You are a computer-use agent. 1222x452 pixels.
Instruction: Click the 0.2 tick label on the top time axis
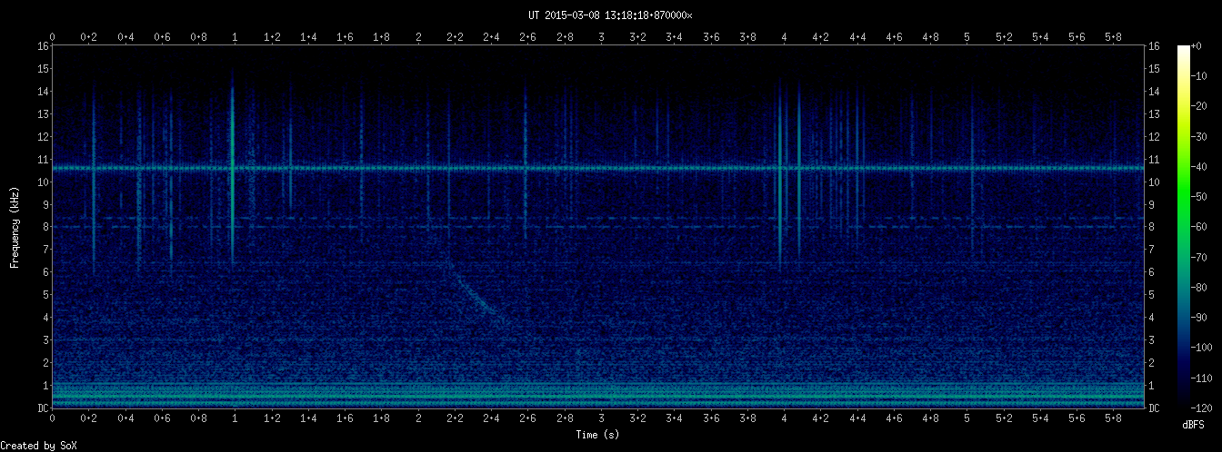pos(89,37)
